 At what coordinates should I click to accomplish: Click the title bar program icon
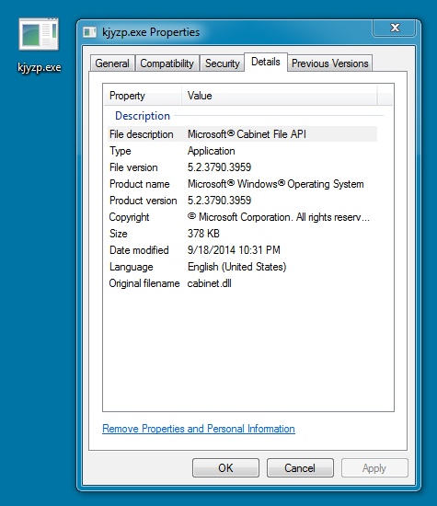pyautogui.click(x=90, y=32)
